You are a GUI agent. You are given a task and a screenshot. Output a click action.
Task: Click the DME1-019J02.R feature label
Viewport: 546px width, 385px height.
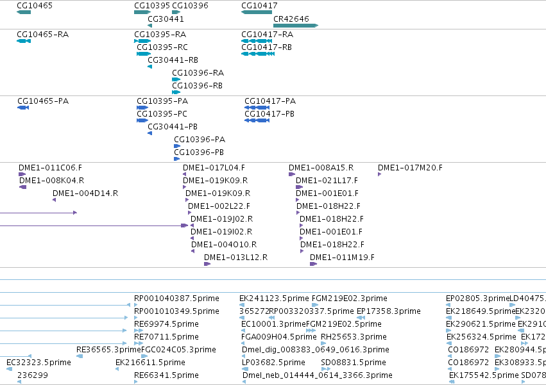coord(222,219)
